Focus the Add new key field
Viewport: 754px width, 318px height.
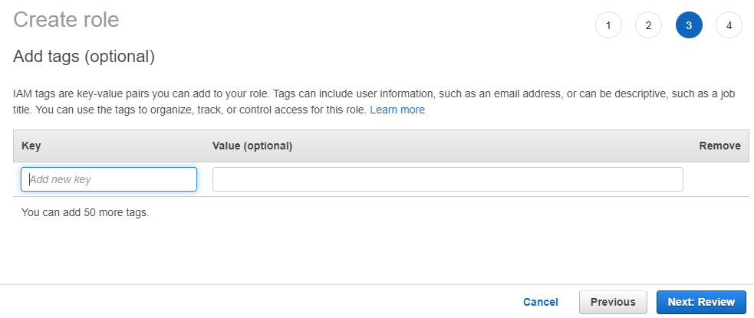pos(109,179)
